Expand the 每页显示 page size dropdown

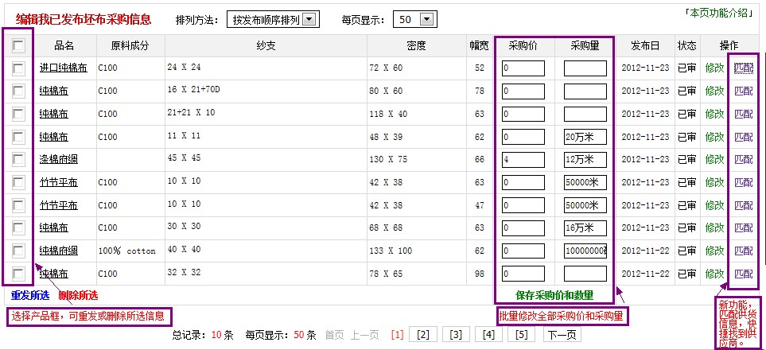[415, 19]
